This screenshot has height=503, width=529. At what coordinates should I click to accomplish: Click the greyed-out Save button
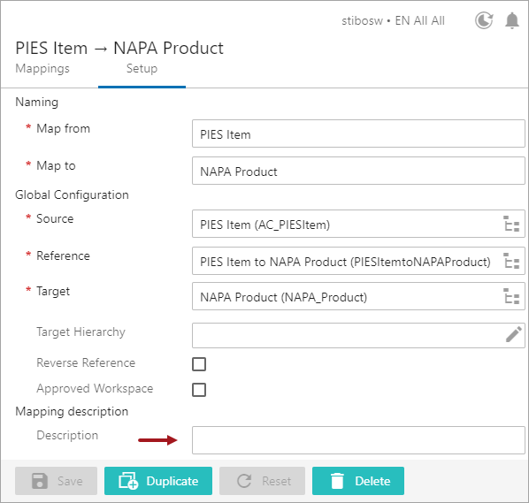click(56, 481)
